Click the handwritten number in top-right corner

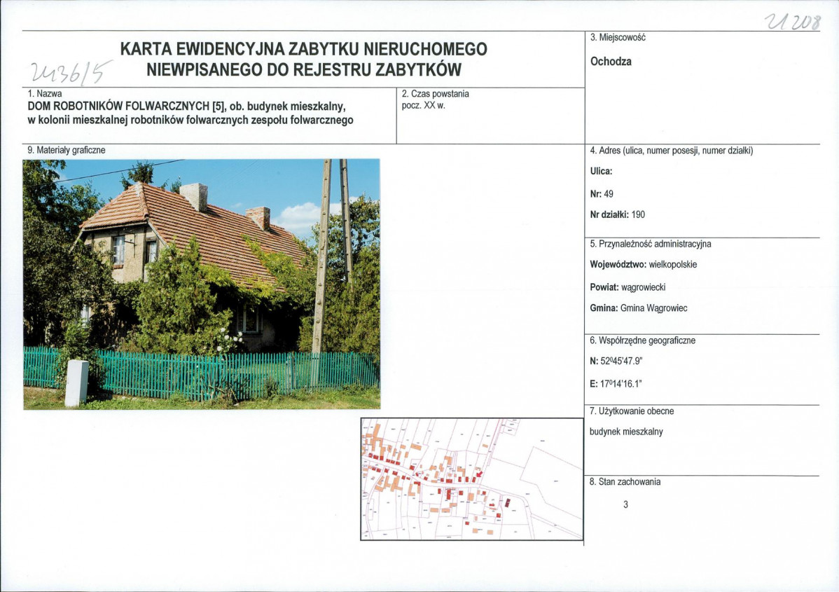(792, 22)
